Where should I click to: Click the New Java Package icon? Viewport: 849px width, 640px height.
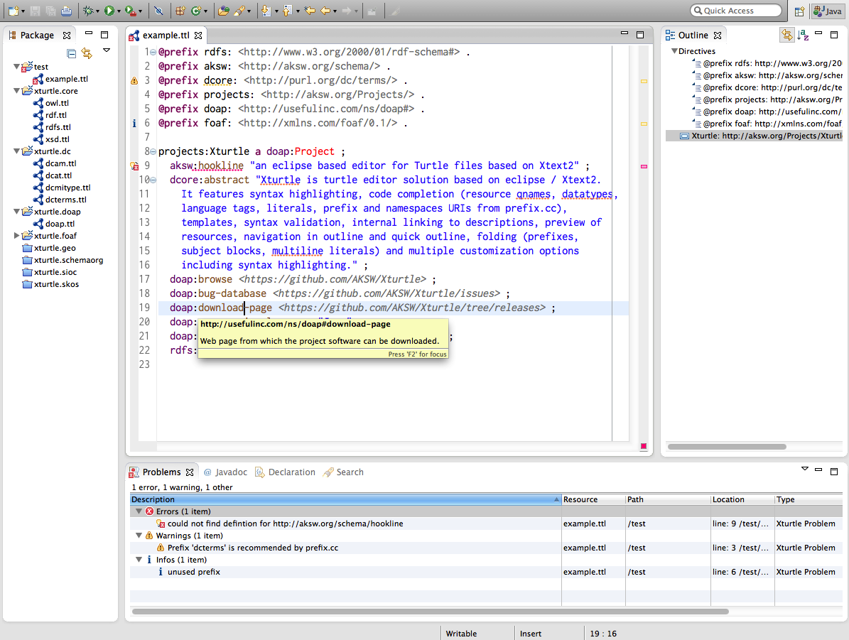click(180, 11)
